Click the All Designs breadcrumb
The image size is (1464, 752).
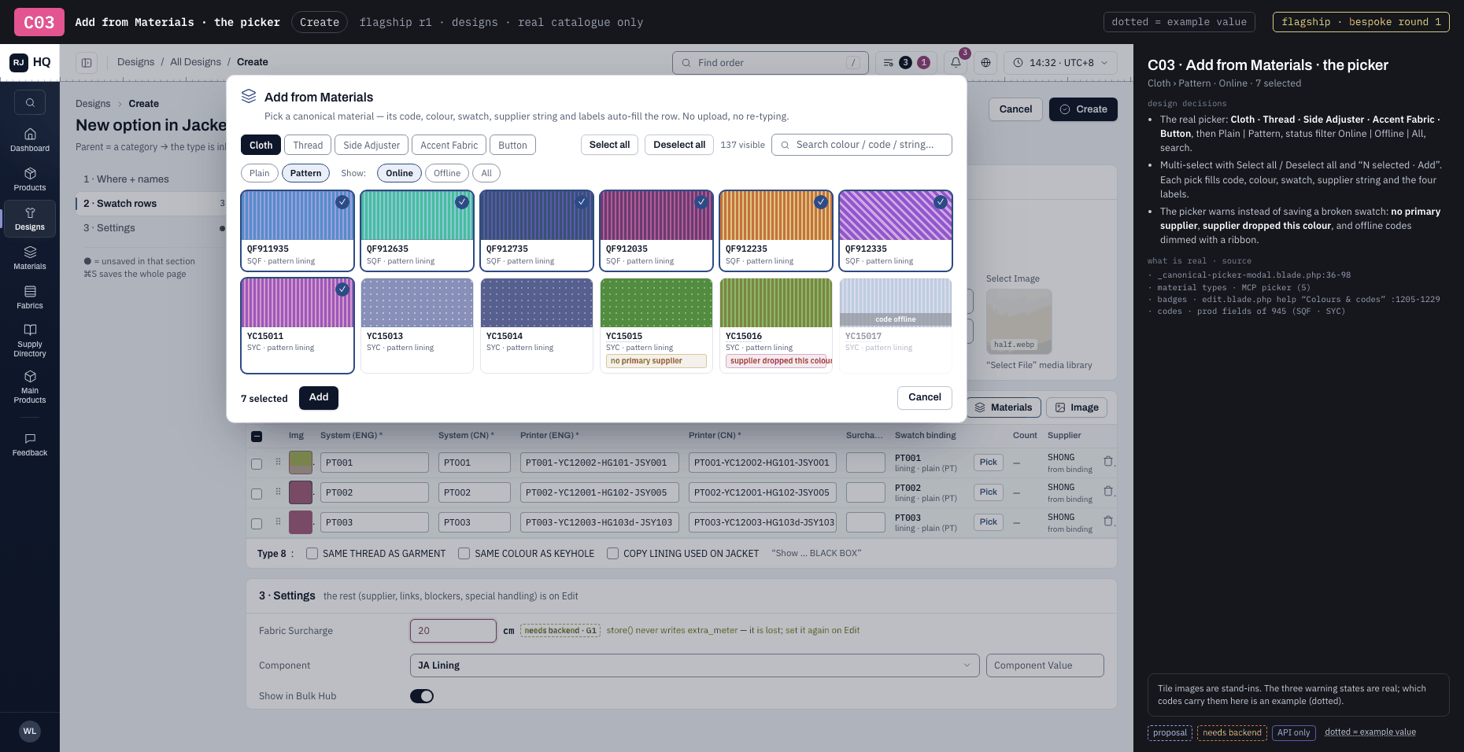195,62
